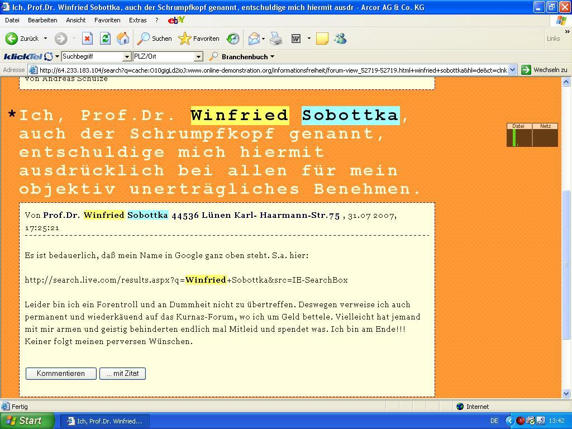The height and width of the screenshot is (429, 572).
Task: Open the address bar URL dropdown
Action: click(x=513, y=70)
